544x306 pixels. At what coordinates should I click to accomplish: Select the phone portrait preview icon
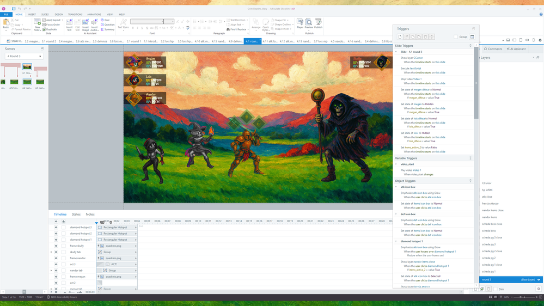point(534,40)
